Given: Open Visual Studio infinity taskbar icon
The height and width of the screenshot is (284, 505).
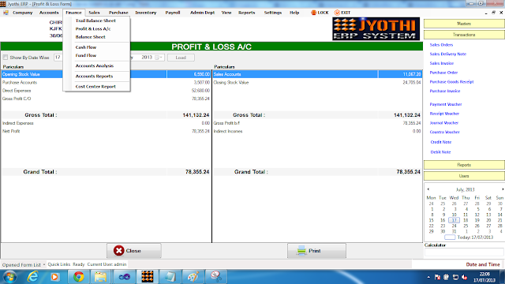Looking at the screenshot, I should (125, 277).
